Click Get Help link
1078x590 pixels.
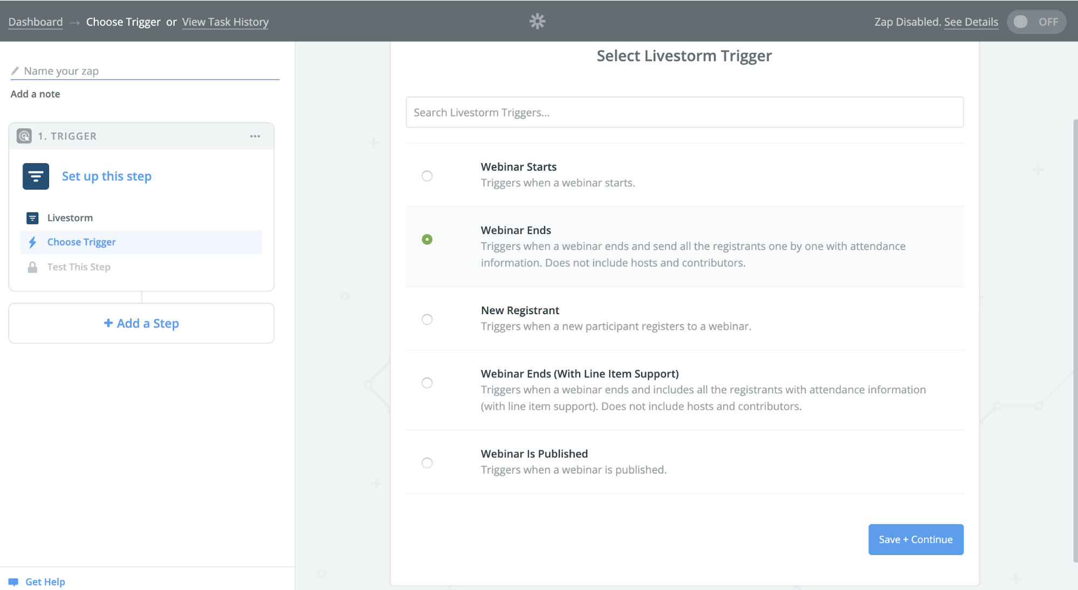(45, 582)
